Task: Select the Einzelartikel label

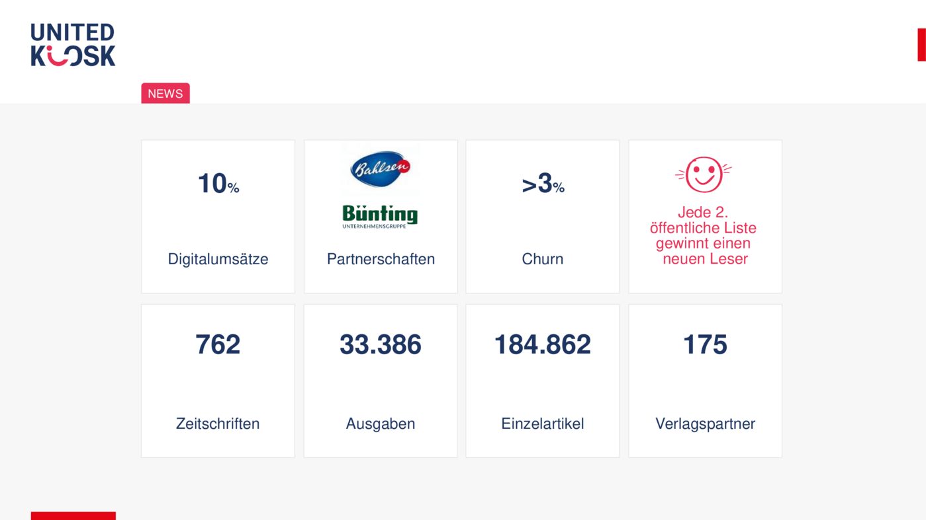Action: coord(543,424)
